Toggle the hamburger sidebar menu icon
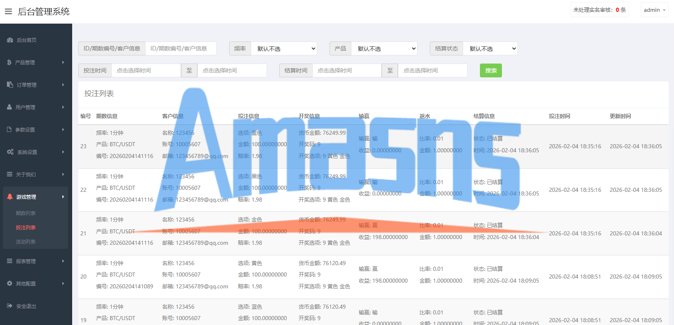Image resolution: width=674 pixels, height=325 pixels. 8,11
